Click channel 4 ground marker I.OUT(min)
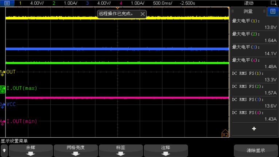 (2, 122)
